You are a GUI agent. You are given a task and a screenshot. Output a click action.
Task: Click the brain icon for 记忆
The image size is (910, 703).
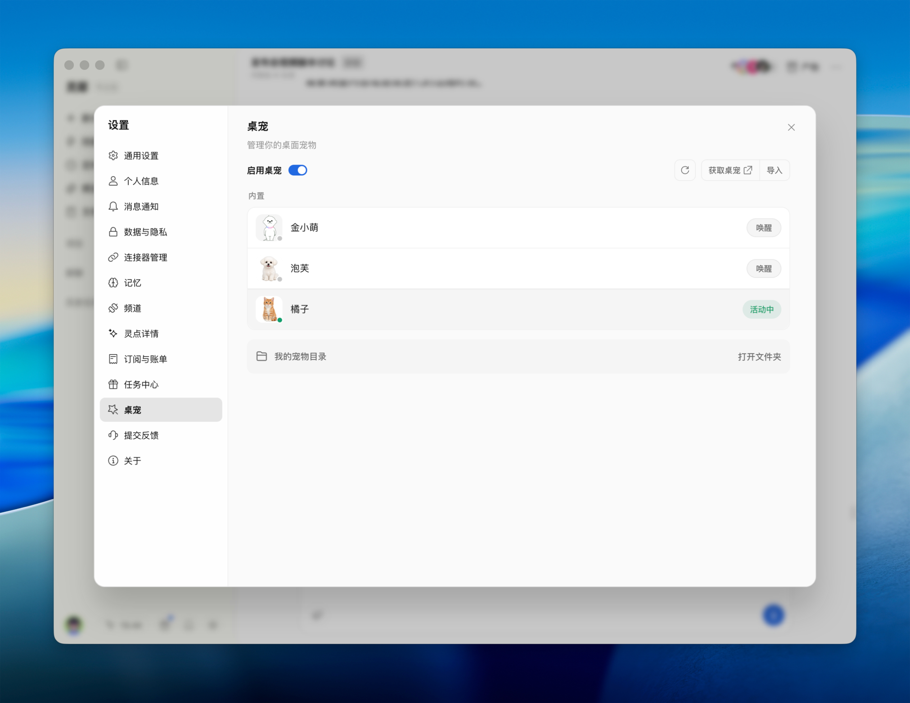point(113,283)
